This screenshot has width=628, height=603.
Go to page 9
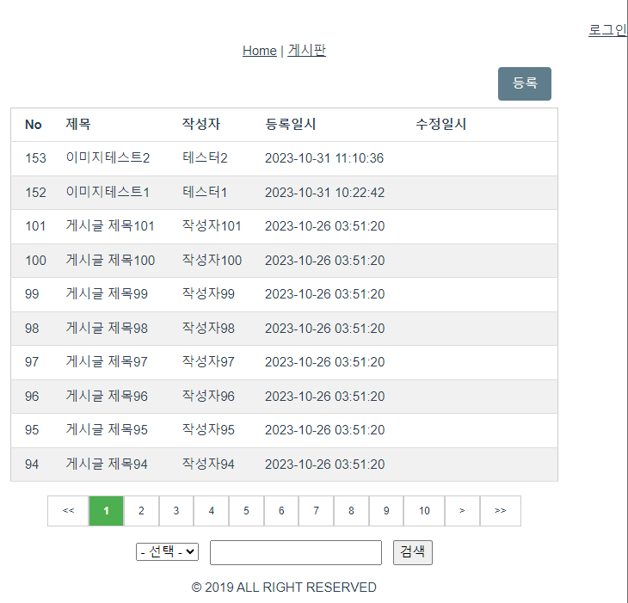(x=386, y=511)
